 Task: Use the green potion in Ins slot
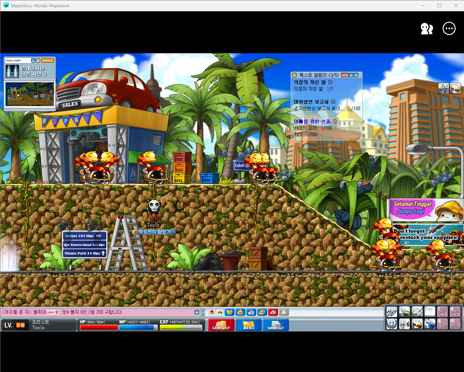coord(405,312)
